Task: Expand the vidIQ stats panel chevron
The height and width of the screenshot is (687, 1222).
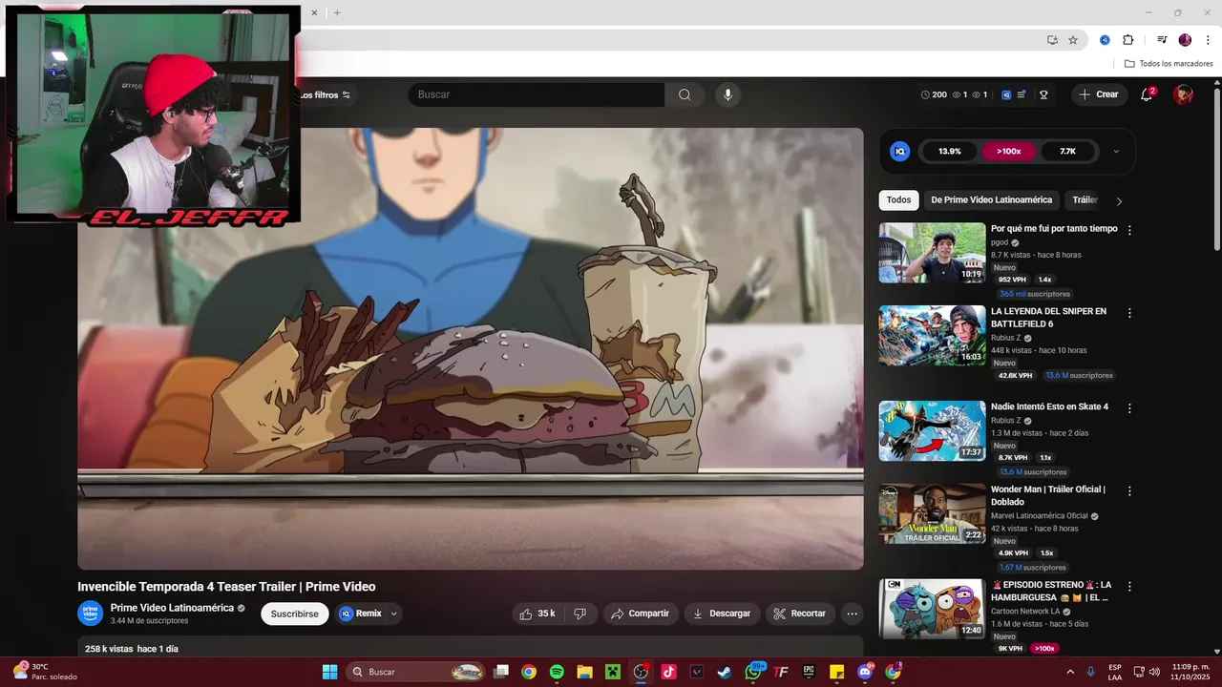Action: coord(1116,151)
